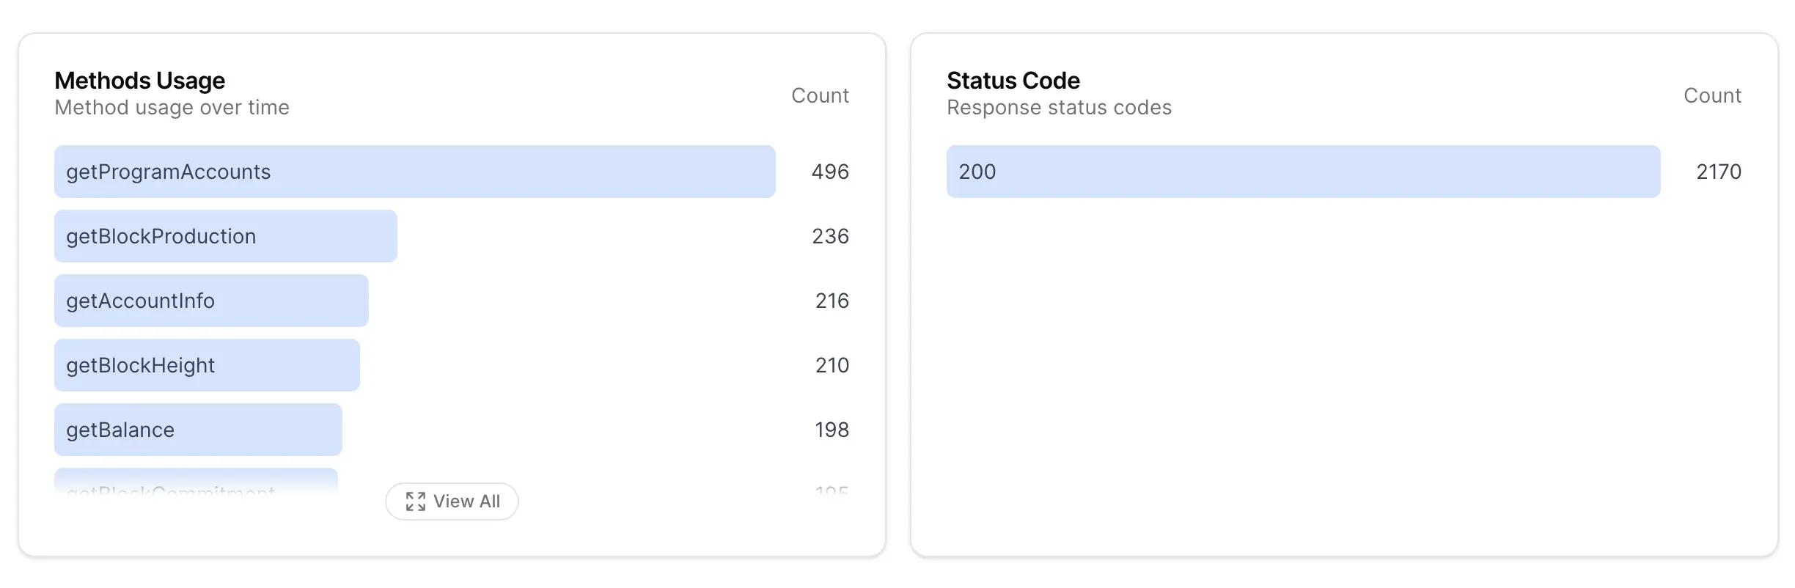Click the getAccountInfo method bar
The height and width of the screenshot is (588, 1795).
[x=211, y=301]
